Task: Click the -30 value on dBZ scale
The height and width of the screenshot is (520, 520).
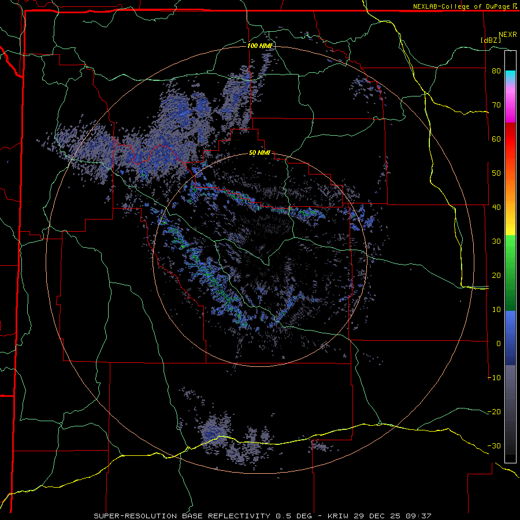Action: (x=494, y=447)
